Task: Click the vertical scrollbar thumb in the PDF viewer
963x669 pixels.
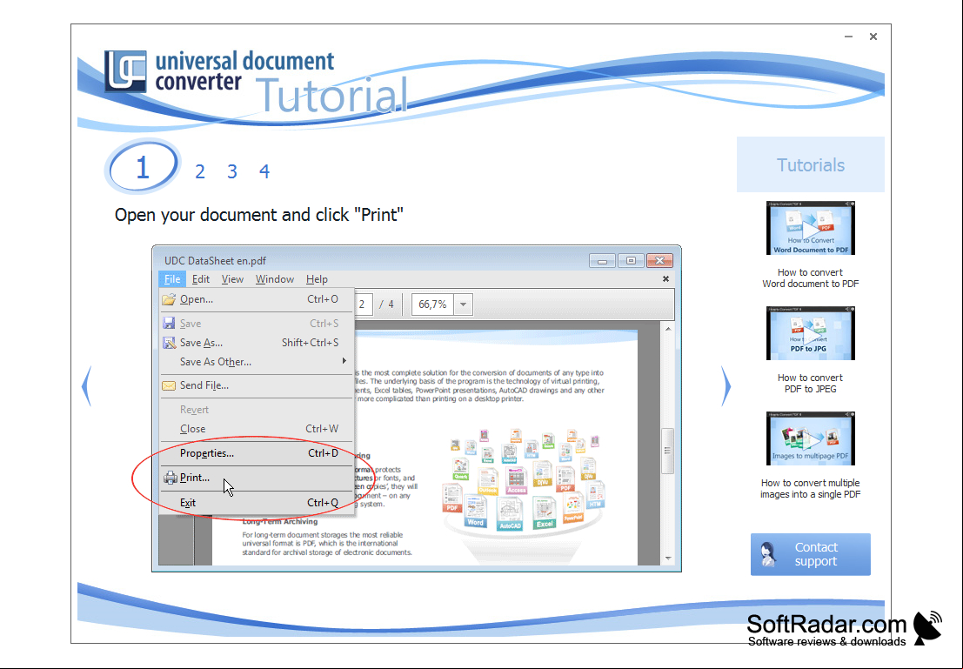Action: [667, 451]
